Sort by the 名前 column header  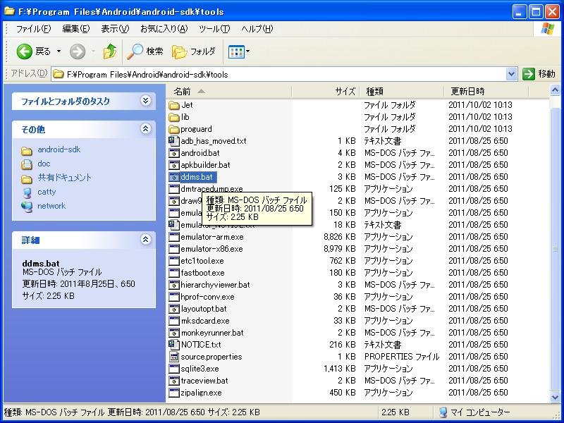(x=228, y=92)
